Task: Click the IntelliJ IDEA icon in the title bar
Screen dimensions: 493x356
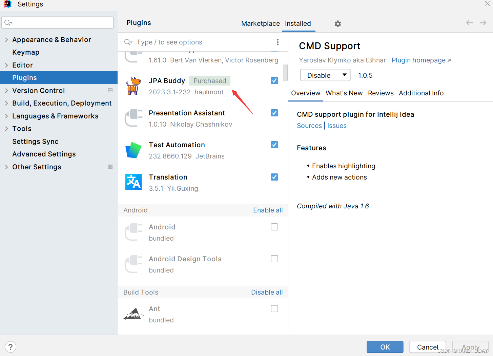Action: 7,4
